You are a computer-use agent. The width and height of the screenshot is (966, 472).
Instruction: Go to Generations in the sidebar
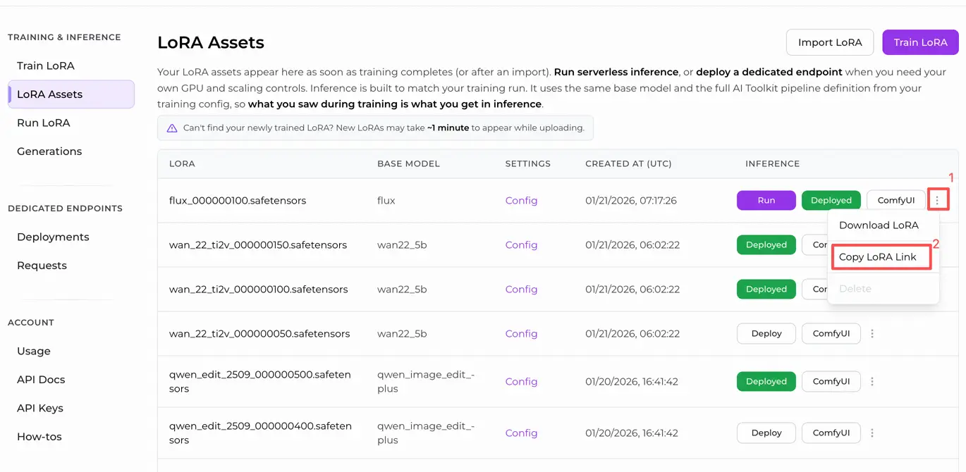click(49, 151)
